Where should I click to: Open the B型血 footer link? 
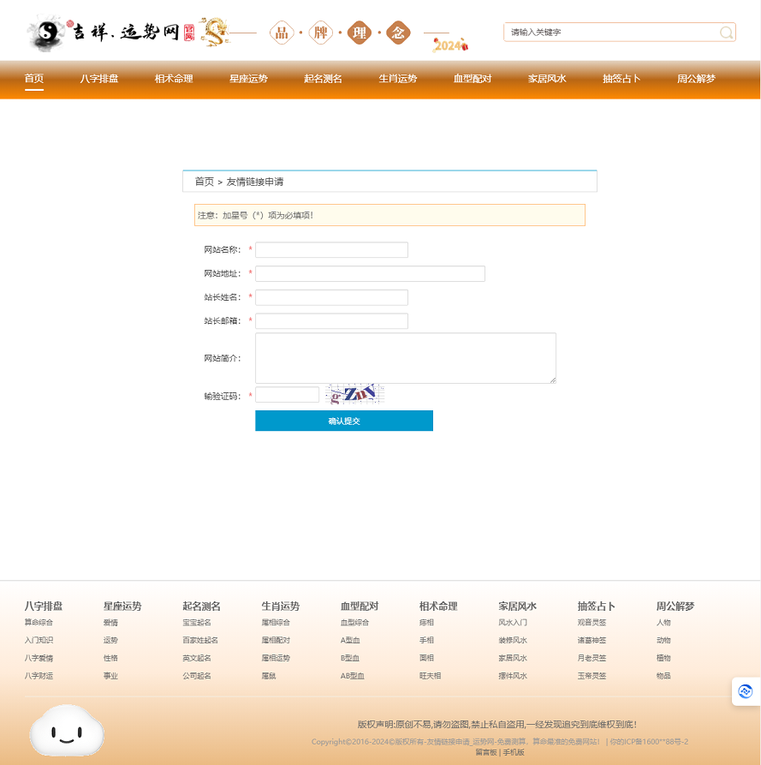tap(350, 658)
